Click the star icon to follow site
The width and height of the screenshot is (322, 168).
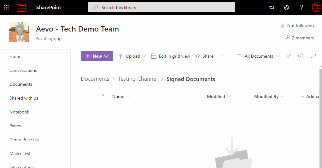[282, 26]
